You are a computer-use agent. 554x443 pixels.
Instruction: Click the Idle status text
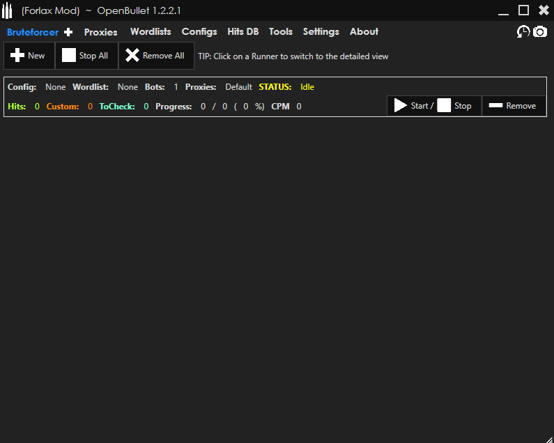[x=307, y=87]
